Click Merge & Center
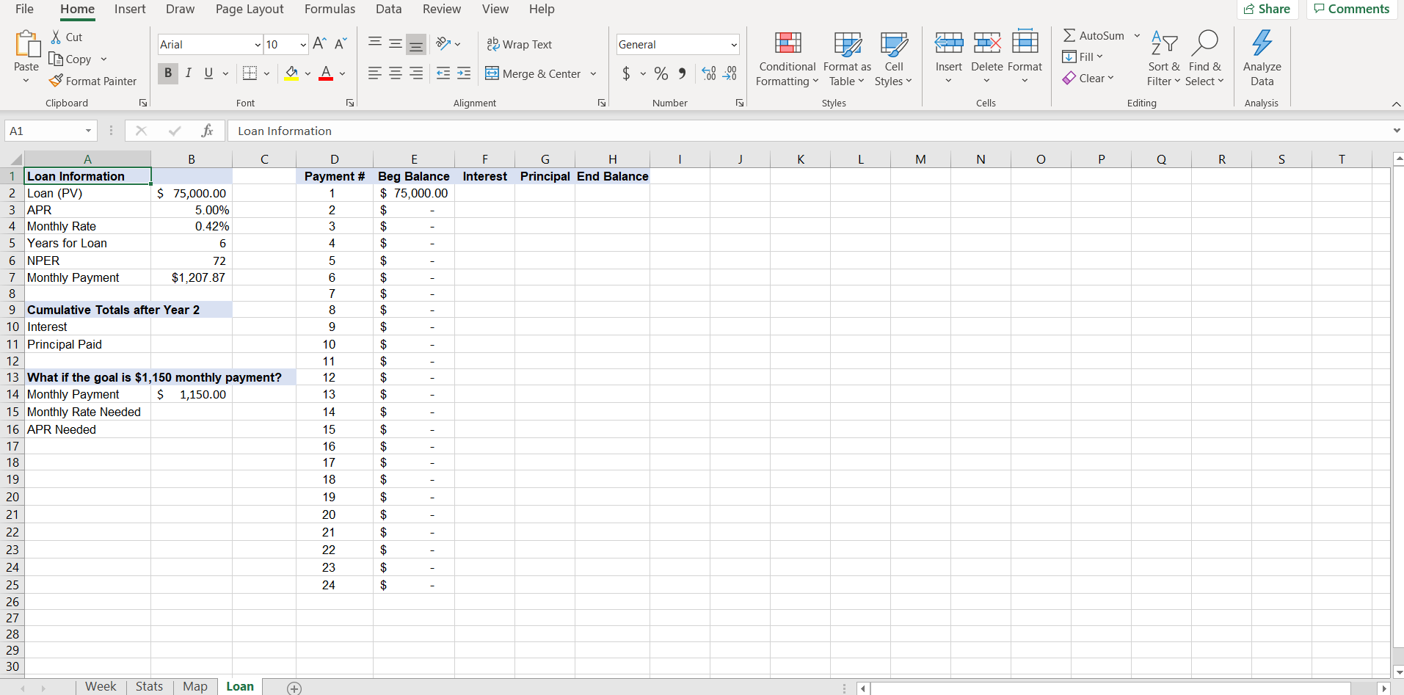 (532, 73)
